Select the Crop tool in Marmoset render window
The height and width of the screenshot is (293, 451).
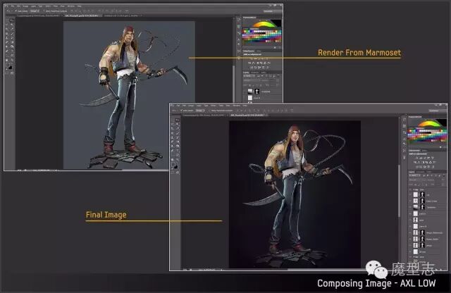6,28
